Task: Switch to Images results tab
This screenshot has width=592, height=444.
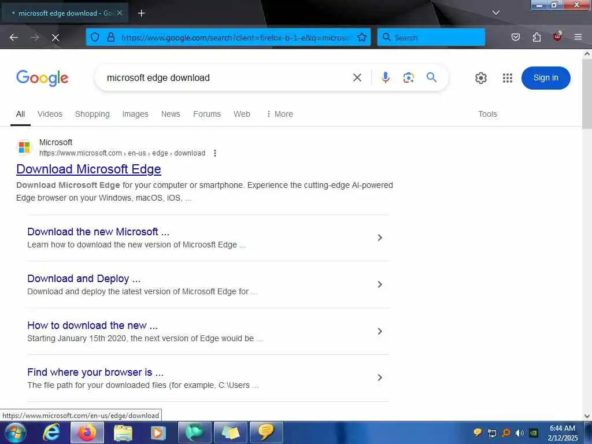Action: pos(135,114)
